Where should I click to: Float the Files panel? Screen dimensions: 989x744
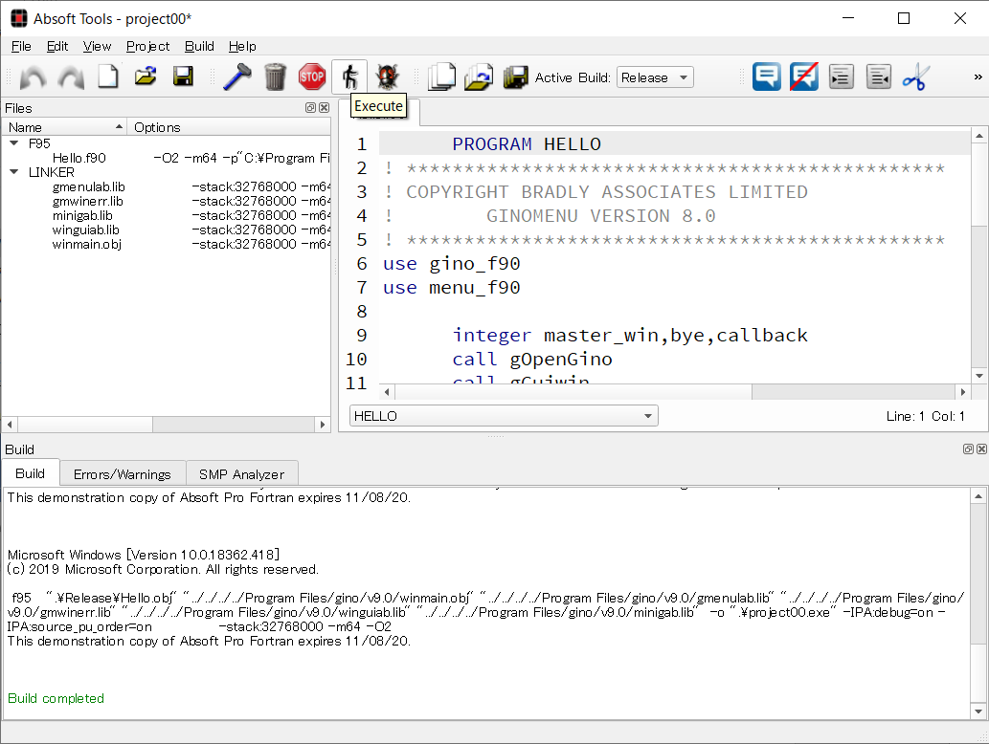coord(310,108)
